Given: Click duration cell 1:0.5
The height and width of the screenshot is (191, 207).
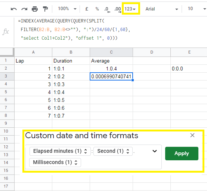Looking at the screenshot, I should coord(71,100).
